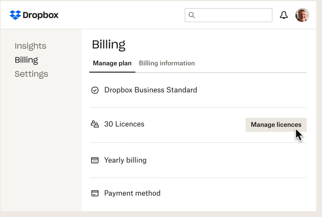Click the checkmark icon beside Business Standard

(x=95, y=90)
